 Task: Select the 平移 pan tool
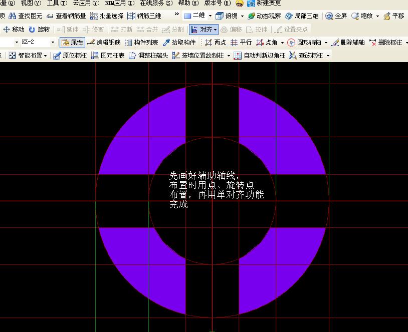pyautogui.click(x=394, y=16)
